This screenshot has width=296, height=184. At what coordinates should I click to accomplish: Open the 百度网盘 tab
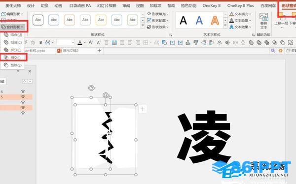coord(268,6)
